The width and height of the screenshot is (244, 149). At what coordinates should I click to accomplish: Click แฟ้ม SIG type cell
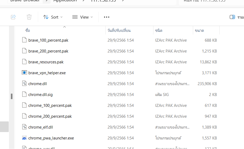162,95
